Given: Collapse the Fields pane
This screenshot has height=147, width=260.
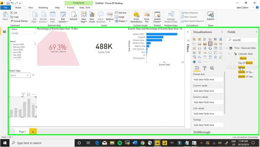Looking at the screenshot, I should [256, 32].
